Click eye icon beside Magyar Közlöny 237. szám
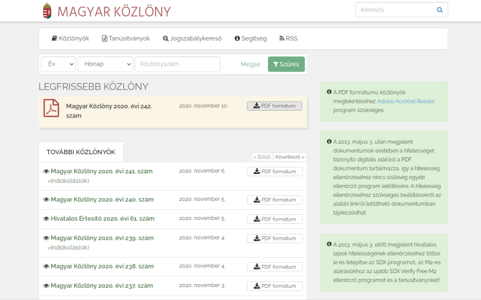481x300 pixels. (46, 286)
